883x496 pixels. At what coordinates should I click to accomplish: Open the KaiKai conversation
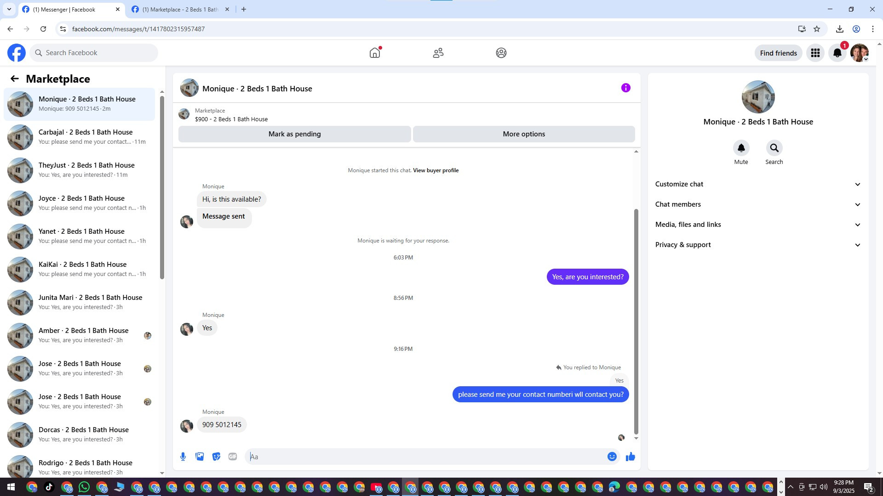80,269
